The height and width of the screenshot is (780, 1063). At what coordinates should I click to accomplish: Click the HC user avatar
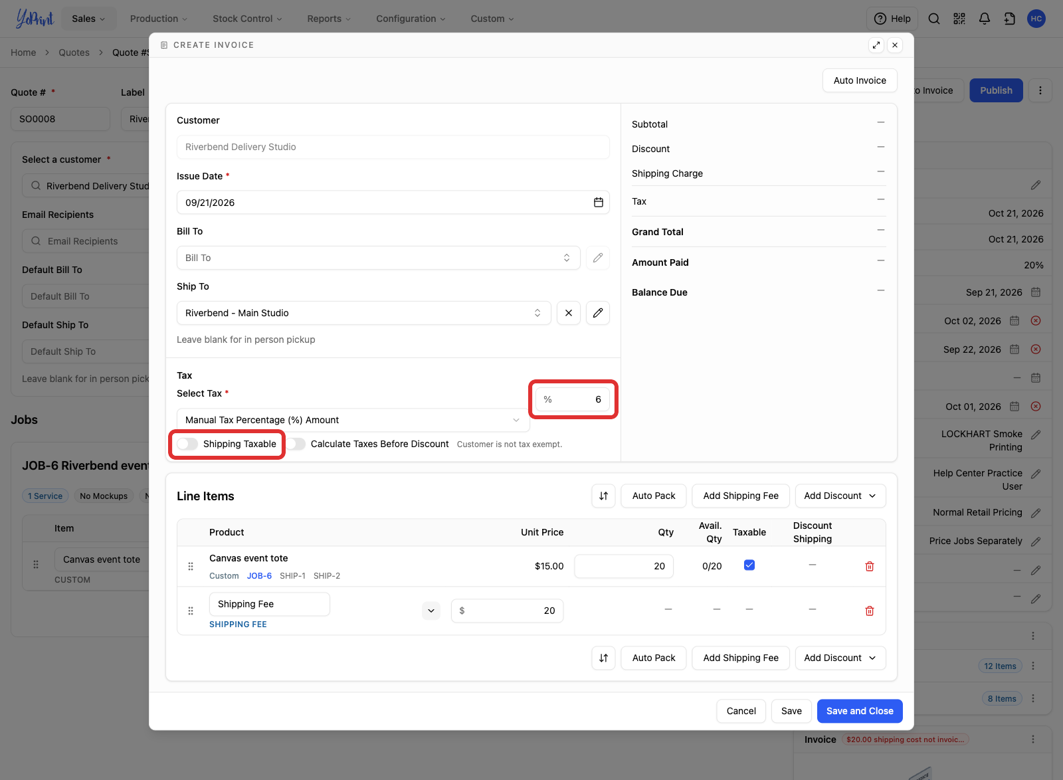[x=1036, y=19]
